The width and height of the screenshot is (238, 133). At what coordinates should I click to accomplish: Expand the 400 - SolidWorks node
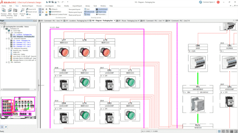7,62
